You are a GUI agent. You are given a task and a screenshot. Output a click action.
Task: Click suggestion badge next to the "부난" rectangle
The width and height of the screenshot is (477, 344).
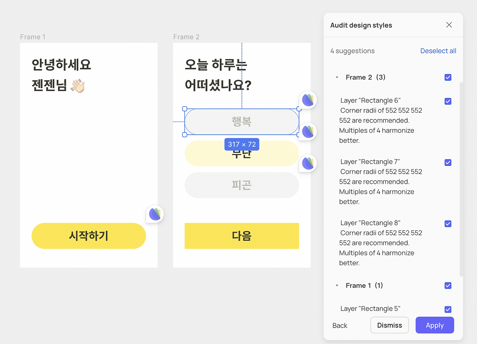pyautogui.click(x=308, y=131)
